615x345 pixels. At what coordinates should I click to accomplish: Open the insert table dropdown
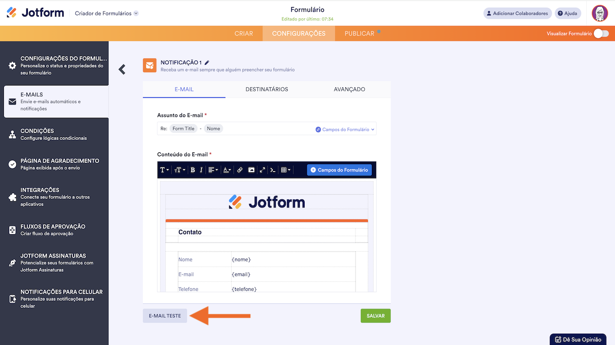coord(286,170)
